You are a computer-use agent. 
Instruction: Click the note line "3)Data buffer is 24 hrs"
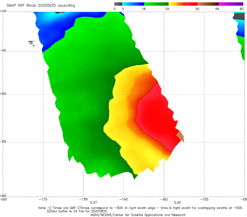pos(77,211)
